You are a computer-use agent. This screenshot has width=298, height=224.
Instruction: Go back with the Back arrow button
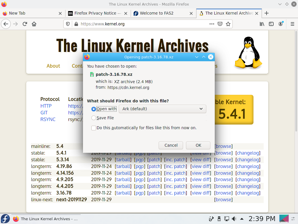(x=6, y=24)
